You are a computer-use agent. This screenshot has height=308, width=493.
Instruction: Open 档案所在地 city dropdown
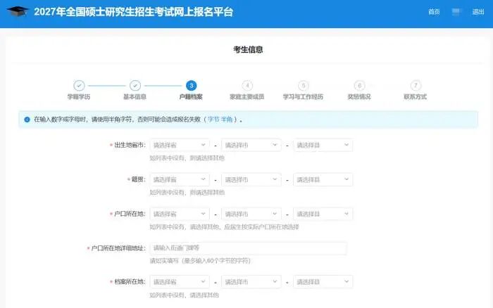pyautogui.click(x=251, y=282)
